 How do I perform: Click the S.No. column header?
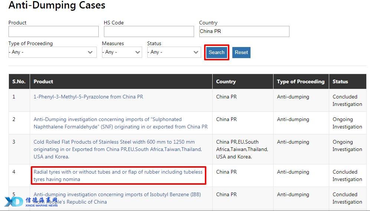[x=19, y=81]
